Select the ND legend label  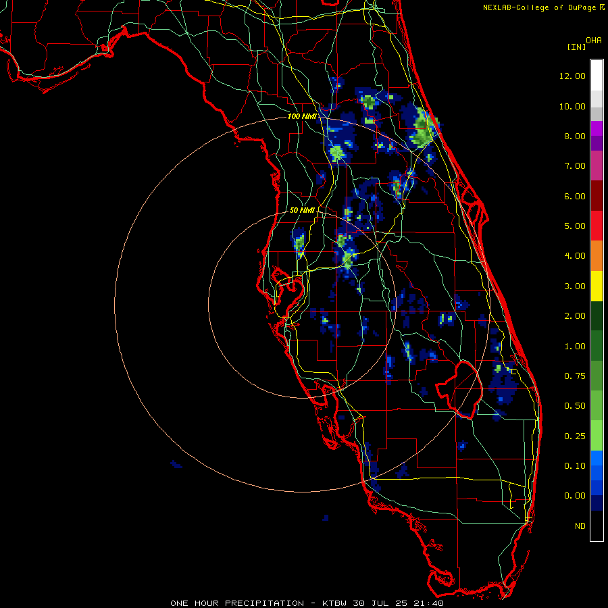tap(580, 526)
